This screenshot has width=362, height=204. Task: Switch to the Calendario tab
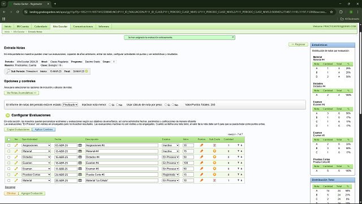pos(41,27)
